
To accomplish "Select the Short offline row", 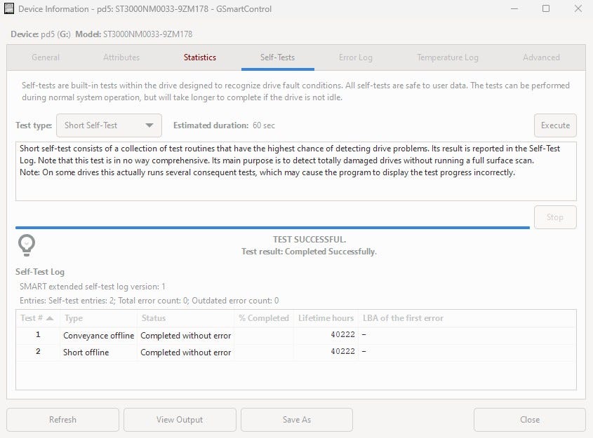I will (295, 352).
